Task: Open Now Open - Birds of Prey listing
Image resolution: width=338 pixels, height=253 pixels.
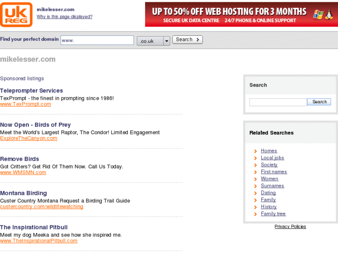Action: (x=35, y=125)
